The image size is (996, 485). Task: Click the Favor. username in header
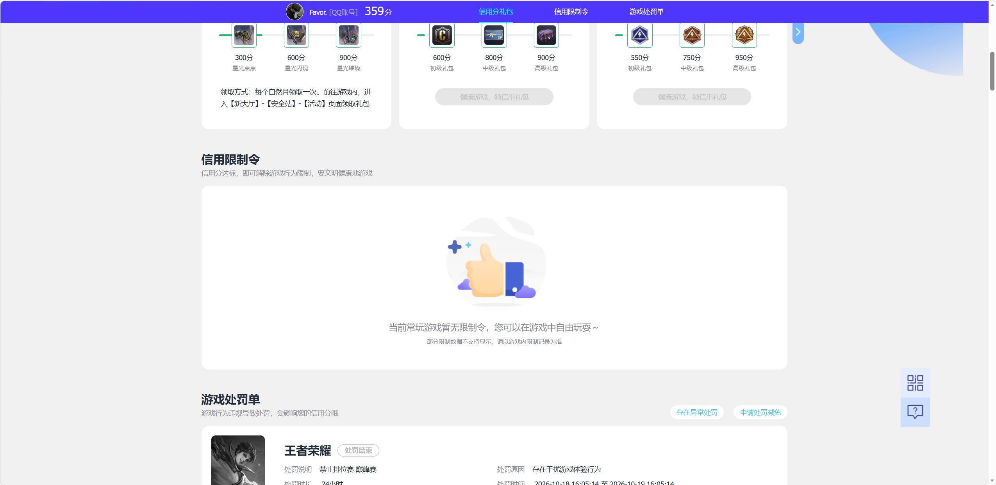pos(318,12)
